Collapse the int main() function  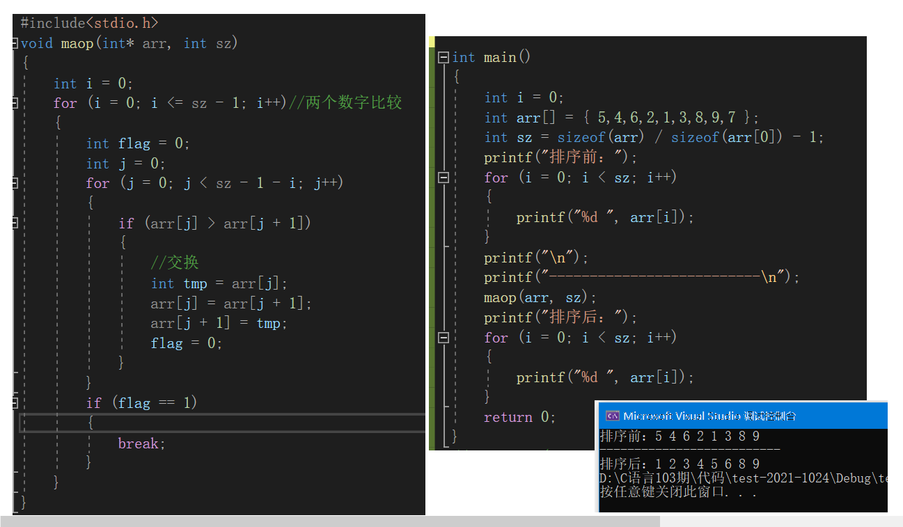pos(443,57)
